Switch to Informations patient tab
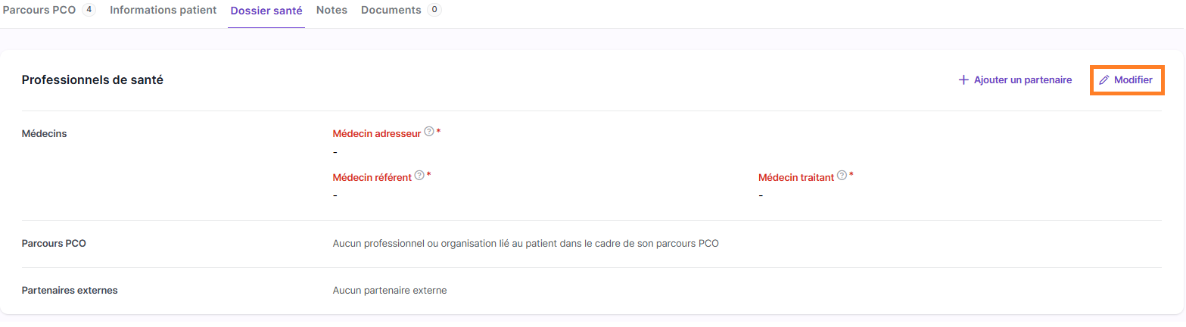This screenshot has height=327, width=1186. tap(163, 11)
